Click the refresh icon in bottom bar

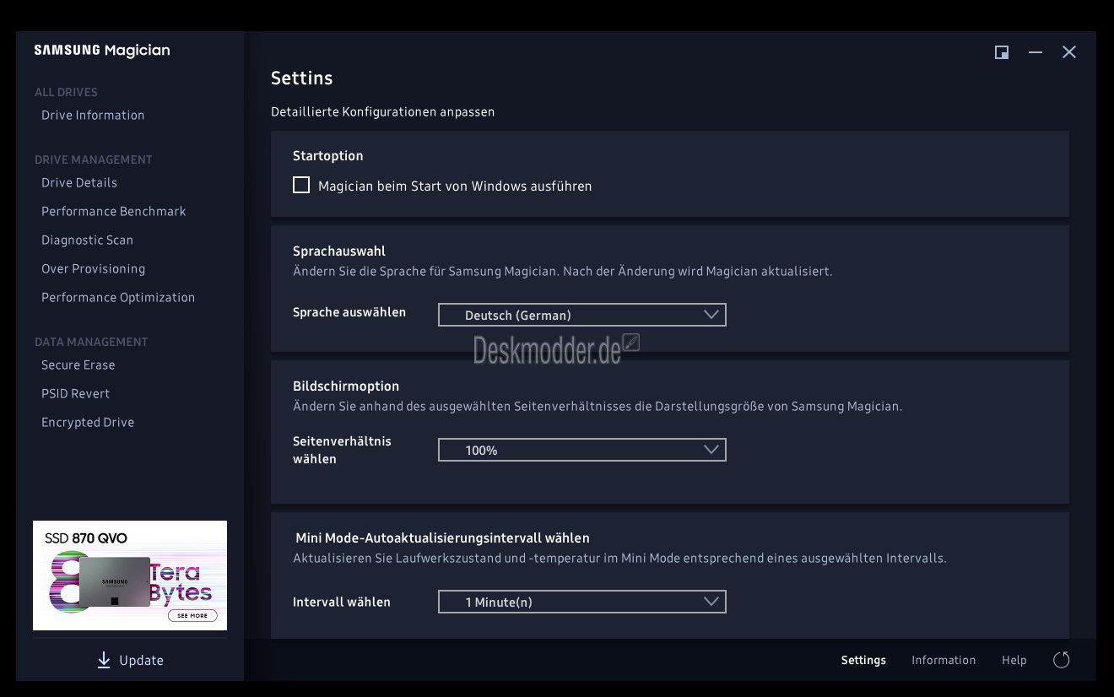[x=1062, y=660]
